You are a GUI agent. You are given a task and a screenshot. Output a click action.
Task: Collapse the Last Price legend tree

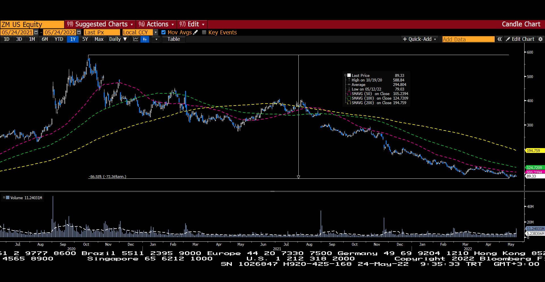tap(346, 75)
